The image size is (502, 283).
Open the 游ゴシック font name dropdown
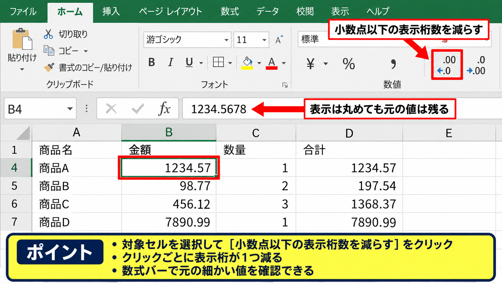coord(226,40)
